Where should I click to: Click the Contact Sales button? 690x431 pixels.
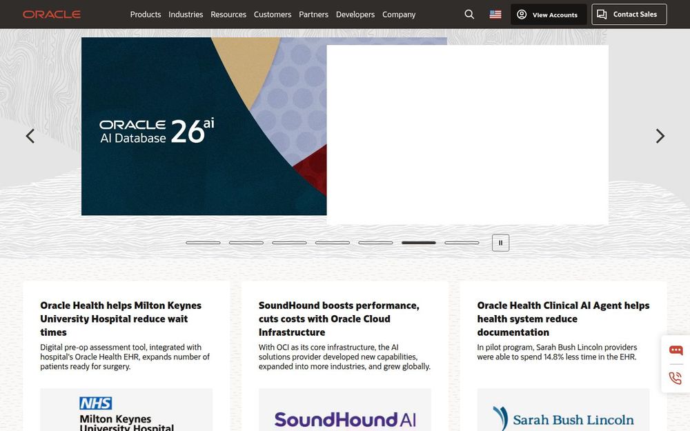click(x=629, y=14)
